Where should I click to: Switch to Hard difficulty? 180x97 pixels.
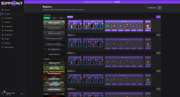[x=54, y=18]
